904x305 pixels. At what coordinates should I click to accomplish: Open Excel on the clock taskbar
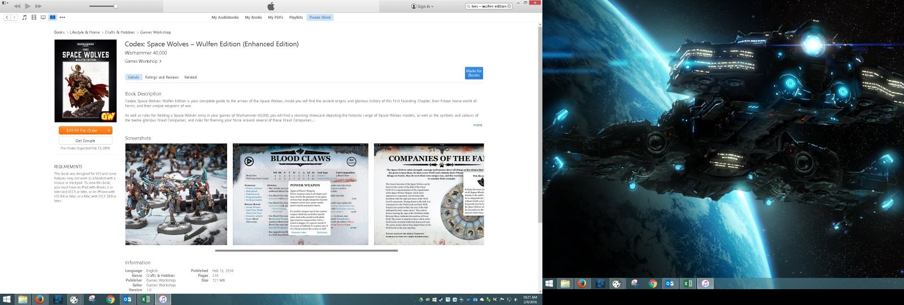pyautogui.click(x=145, y=299)
